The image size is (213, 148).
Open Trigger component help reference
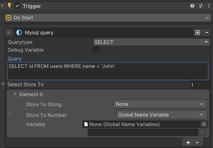[192, 6]
